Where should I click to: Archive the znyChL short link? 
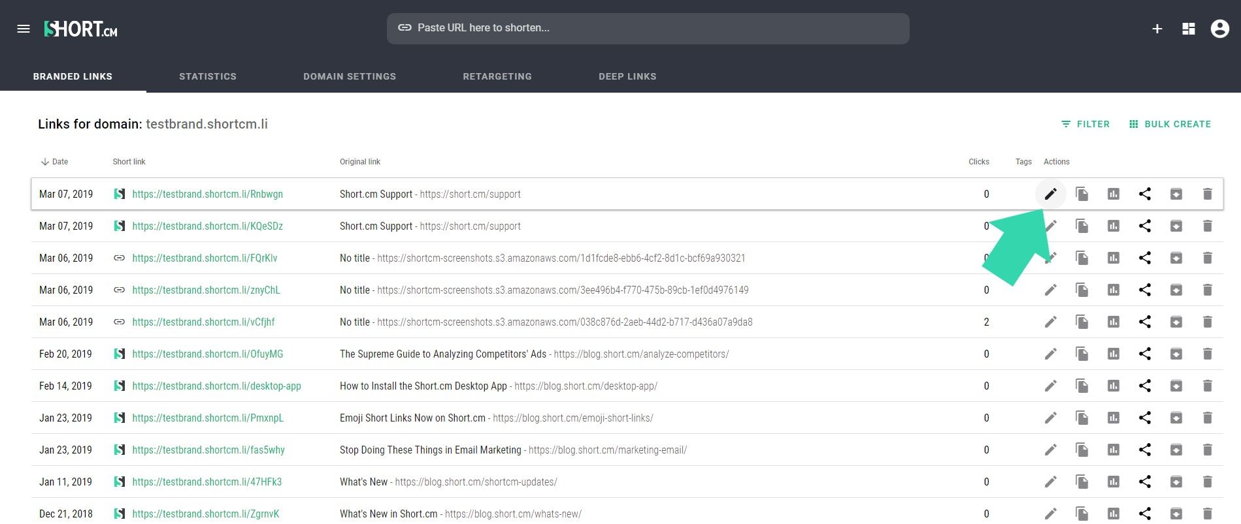tap(1176, 290)
